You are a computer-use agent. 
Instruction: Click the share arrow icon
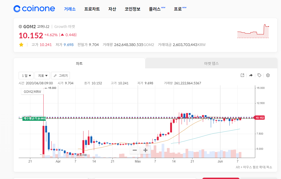point(251,75)
